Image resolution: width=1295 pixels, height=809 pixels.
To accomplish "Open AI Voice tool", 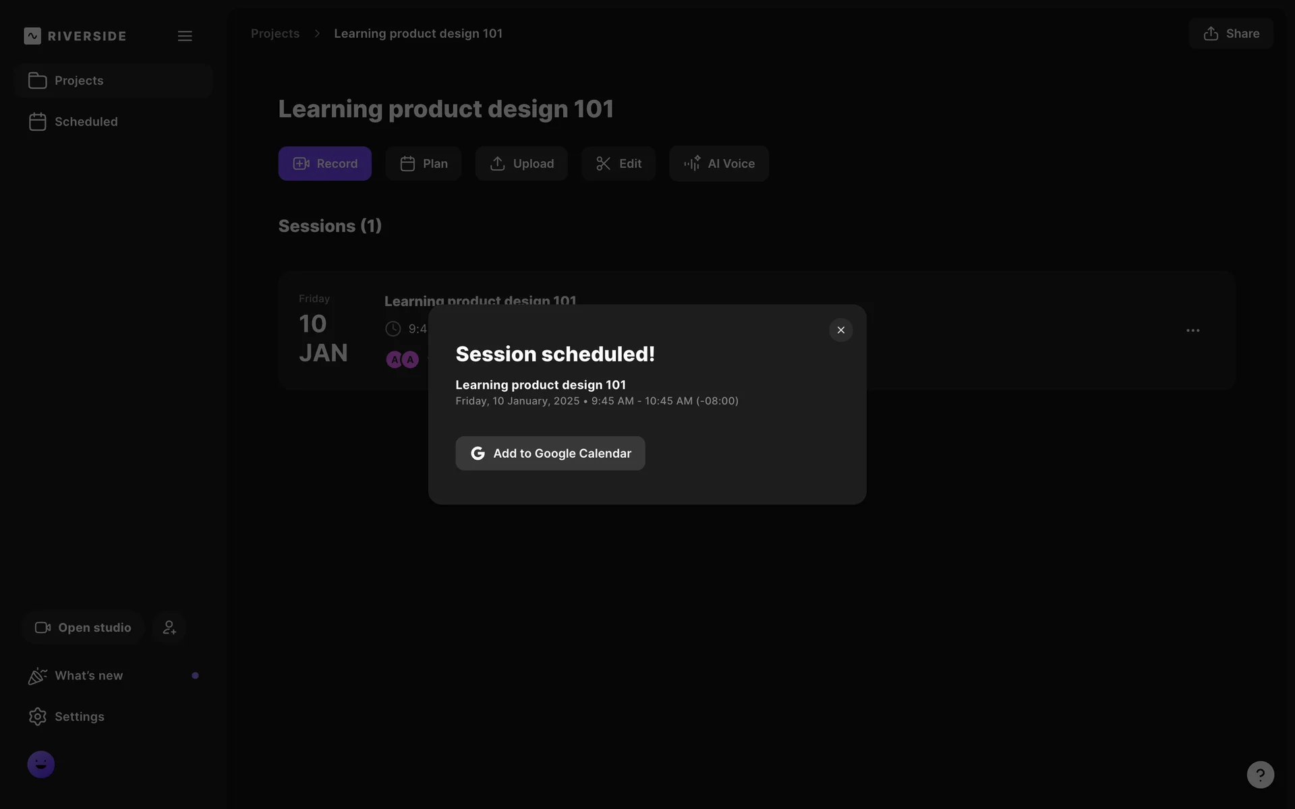I will click(x=718, y=164).
